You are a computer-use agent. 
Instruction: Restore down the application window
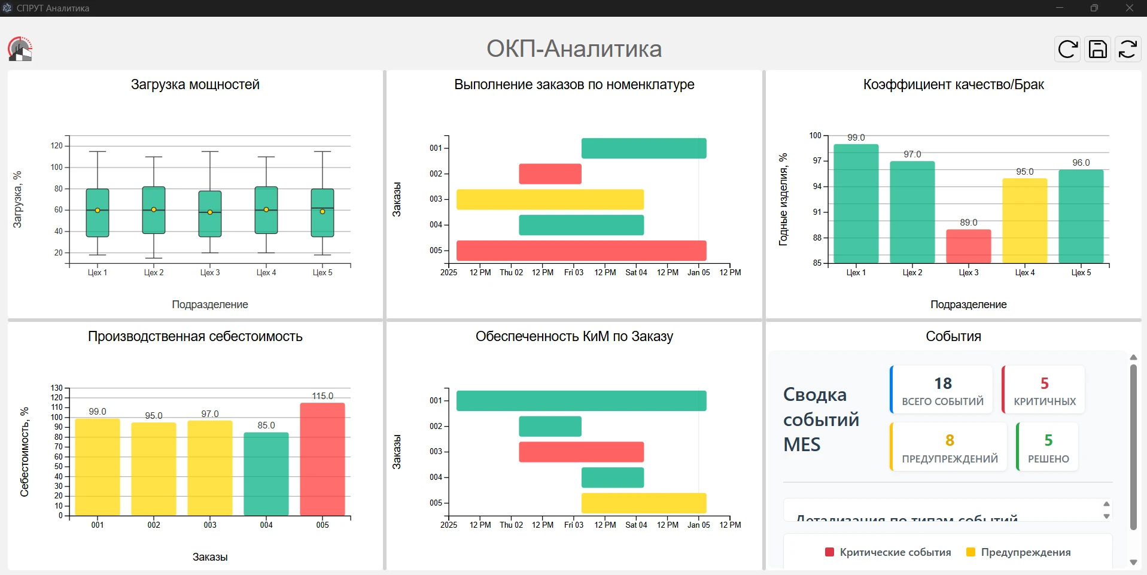click(1094, 8)
